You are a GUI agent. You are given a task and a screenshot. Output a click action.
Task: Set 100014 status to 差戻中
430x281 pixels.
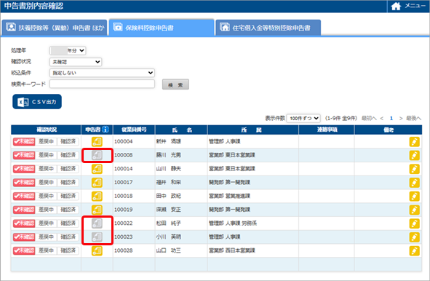coord(46,169)
